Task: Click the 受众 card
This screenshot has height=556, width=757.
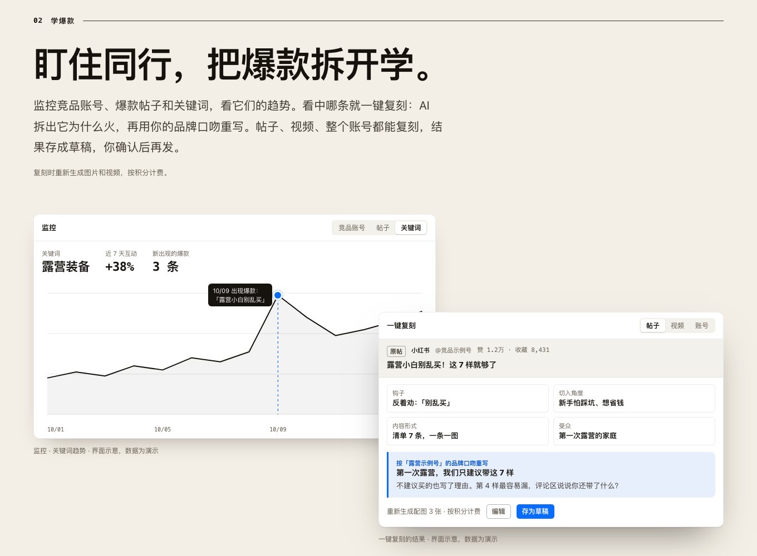Action: tap(634, 431)
